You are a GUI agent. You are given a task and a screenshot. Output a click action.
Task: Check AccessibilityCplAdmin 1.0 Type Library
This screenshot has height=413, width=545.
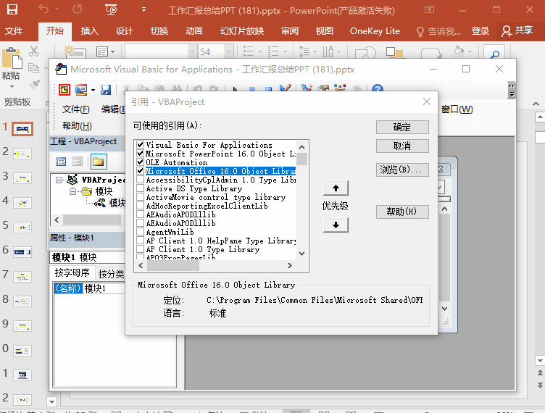pyautogui.click(x=141, y=180)
